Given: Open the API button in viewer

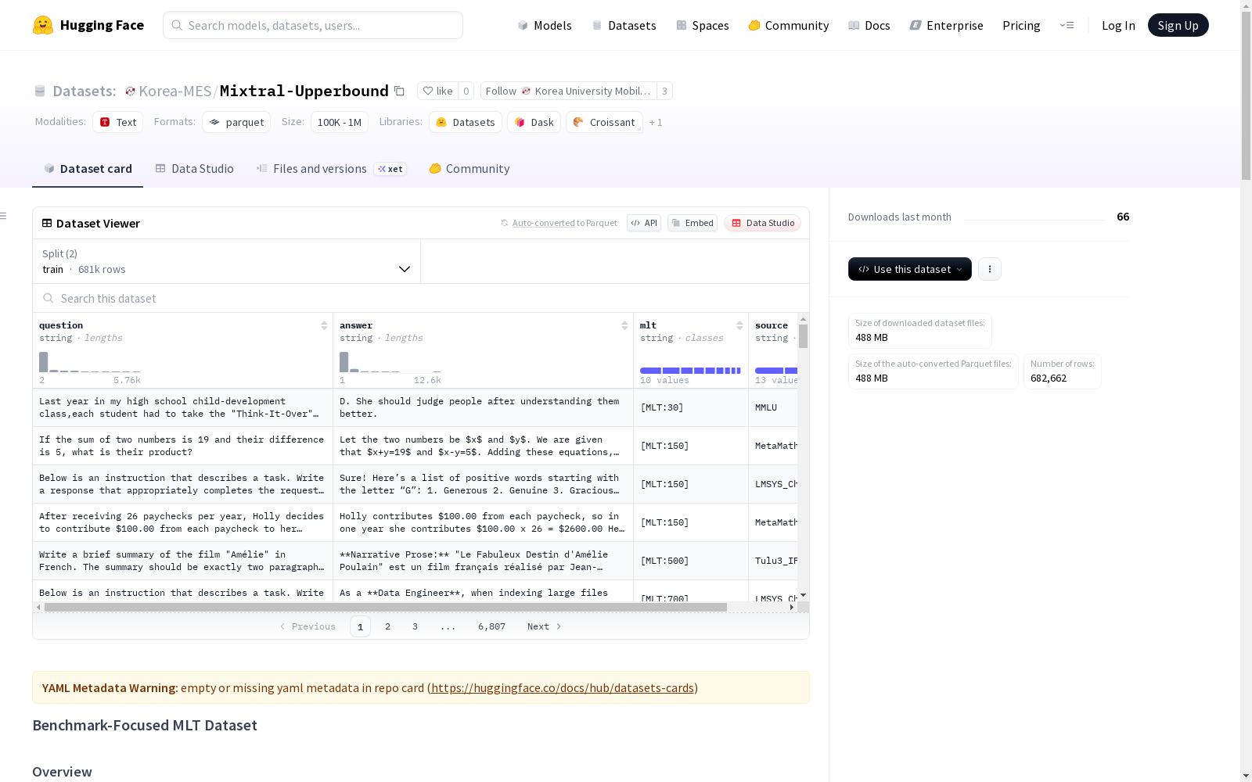Looking at the screenshot, I should pos(644,223).
